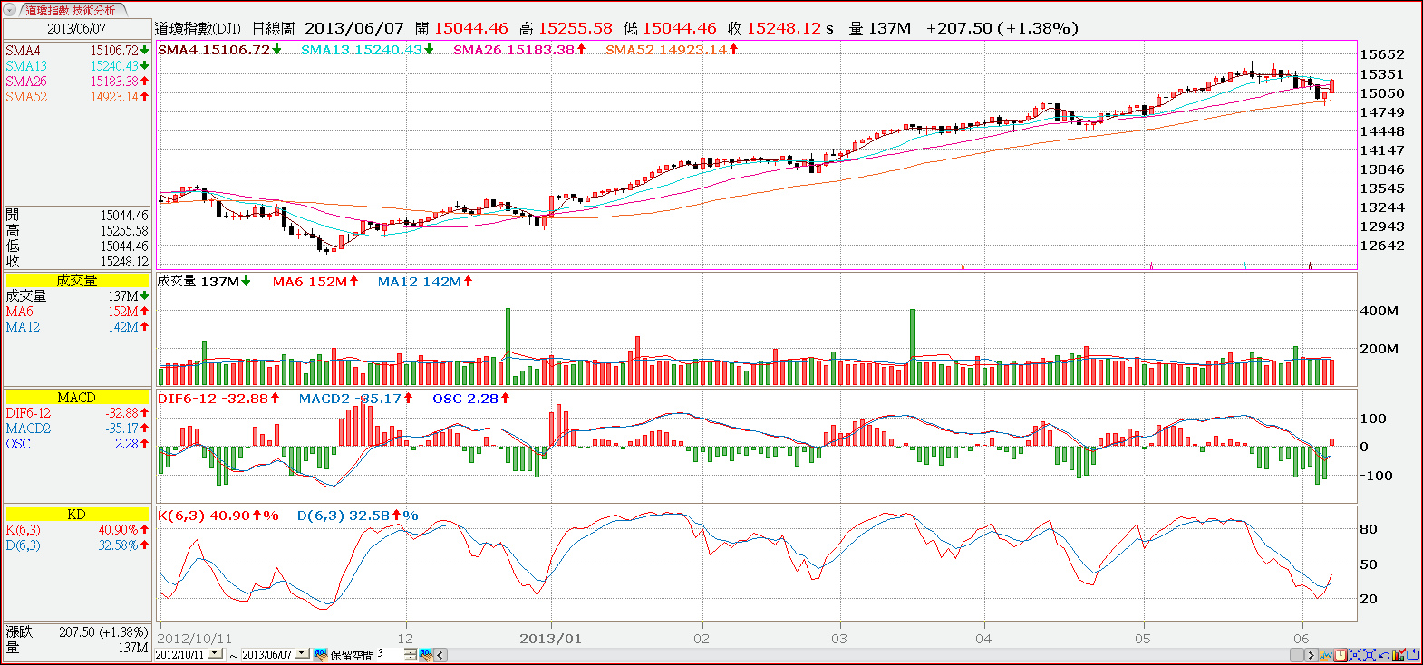1423x665 pixels.
Task: Click the DIF6-12 row in MACD side panel
Action: (77, 413)
